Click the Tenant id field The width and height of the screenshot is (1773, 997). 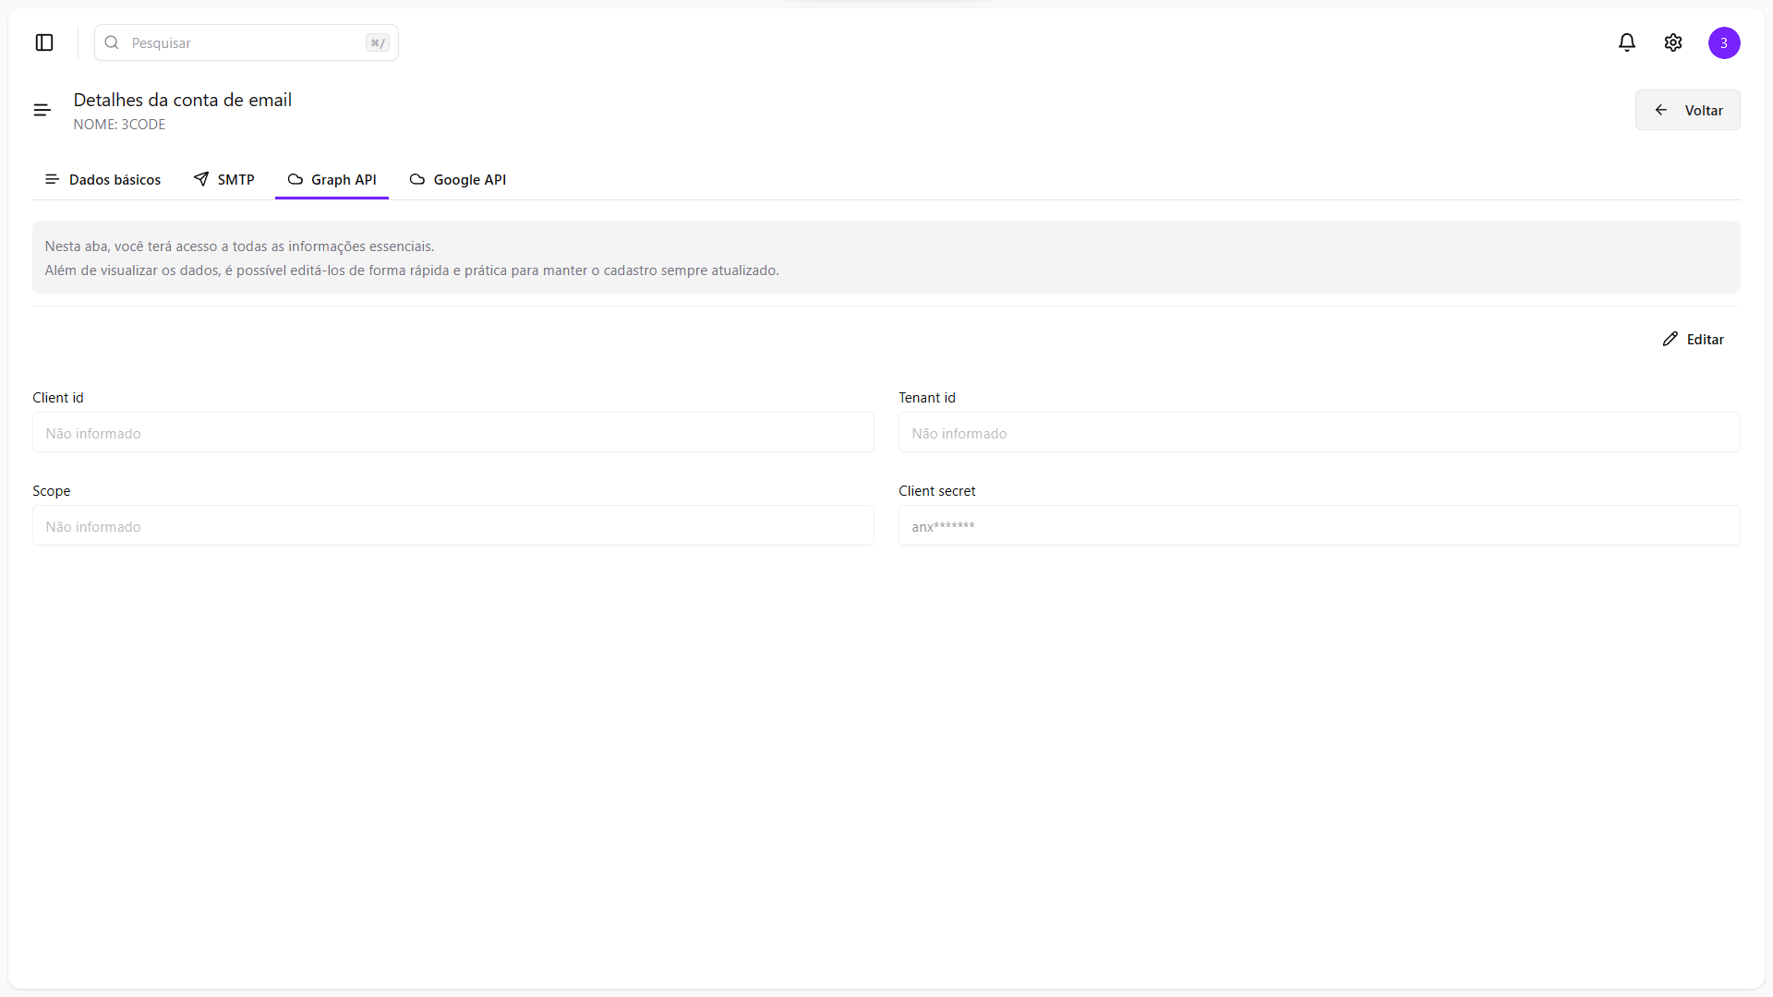[1319, 433]
